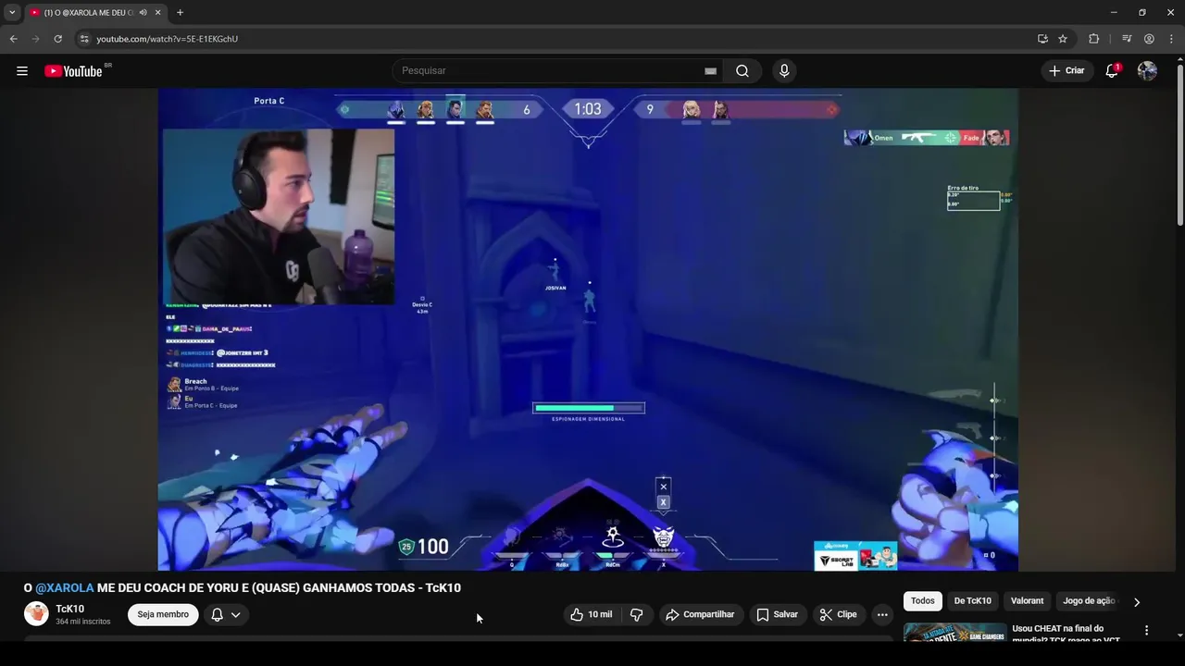
Task: Open the install app icon in address bar
Action: pos(1042,39)
